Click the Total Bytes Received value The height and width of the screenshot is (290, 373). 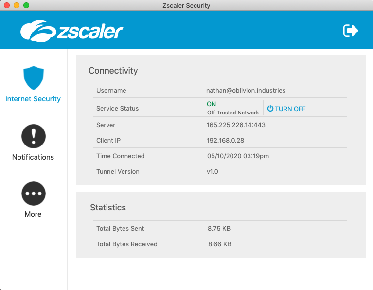pyautogui.click(x=219, y=244)
